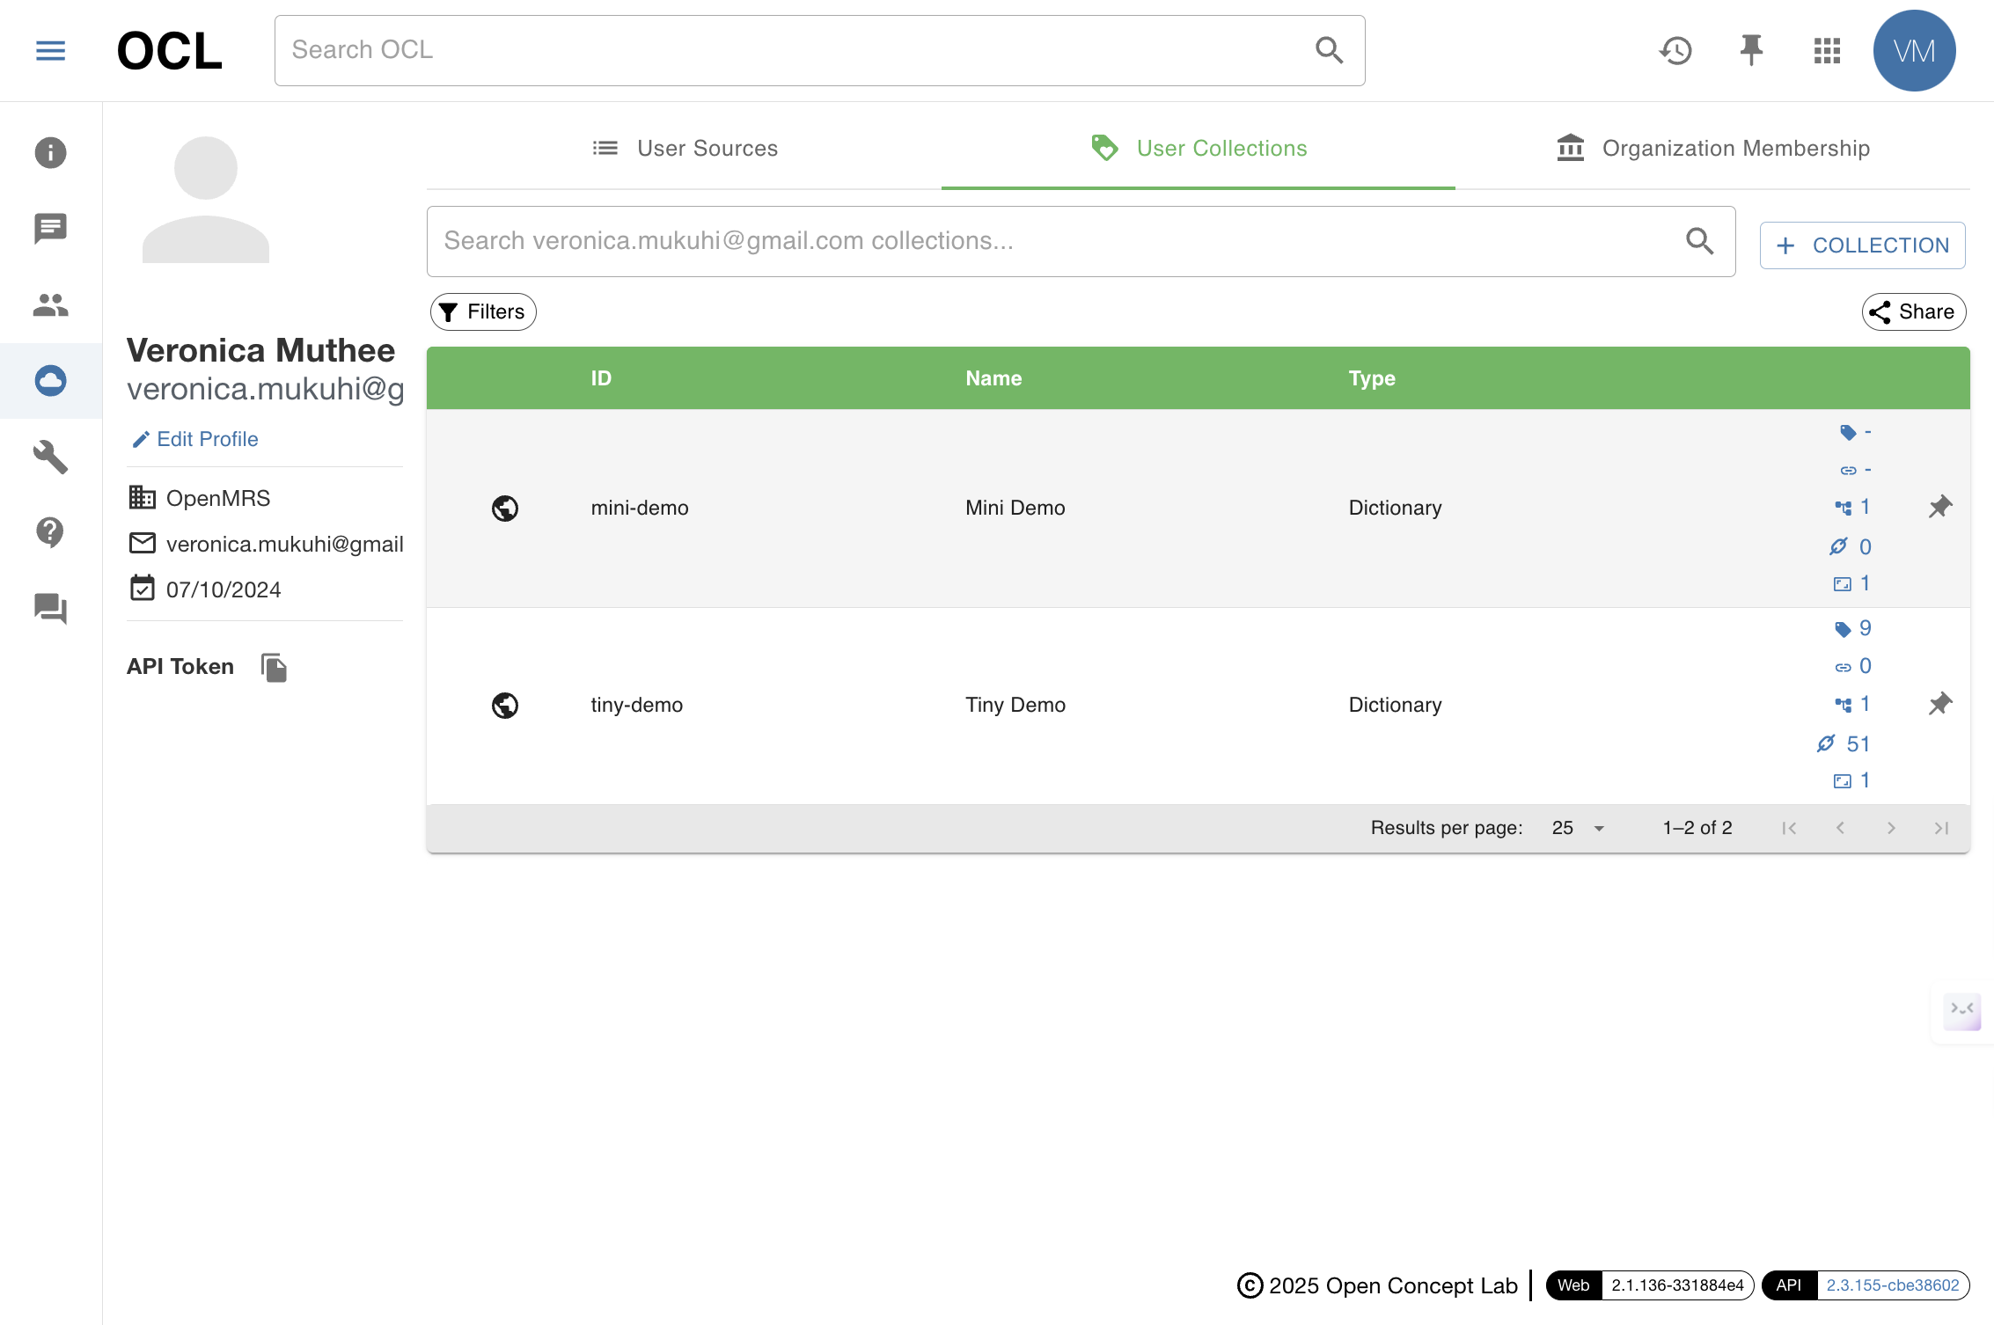Image resolution: width=1994 pixels, height=1325 pixels.
Task: Click the people icon in left sidebar
Action: point(50,304)
